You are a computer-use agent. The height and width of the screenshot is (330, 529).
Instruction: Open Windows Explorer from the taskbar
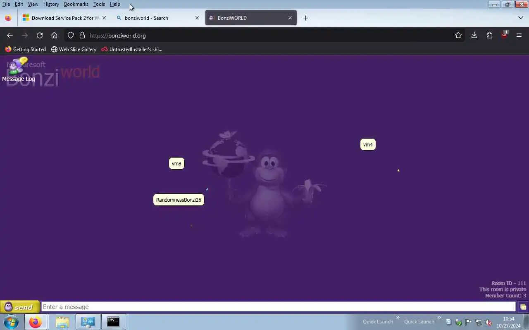click(62, 322)
